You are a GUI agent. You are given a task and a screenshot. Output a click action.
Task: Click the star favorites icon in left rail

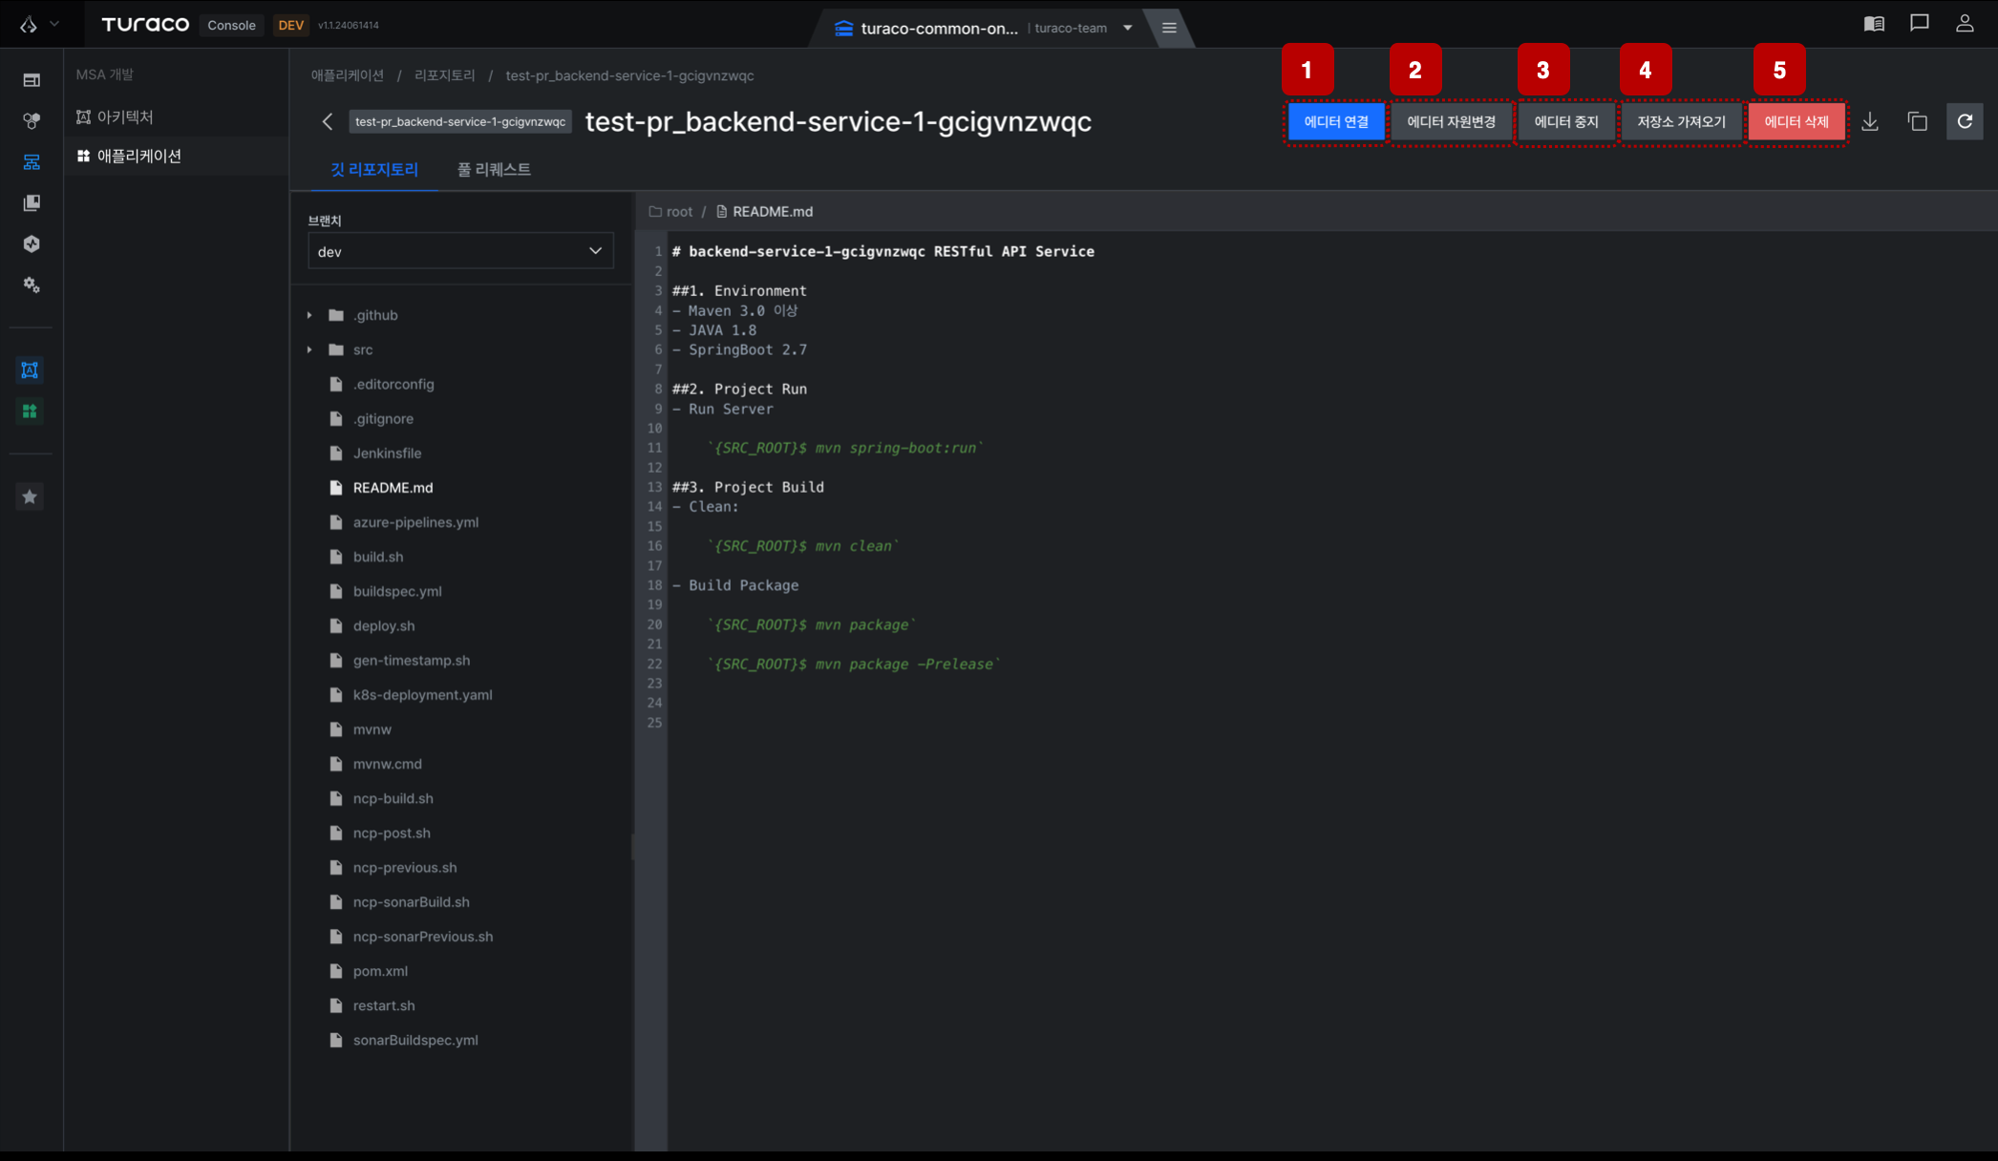point(30,496)
